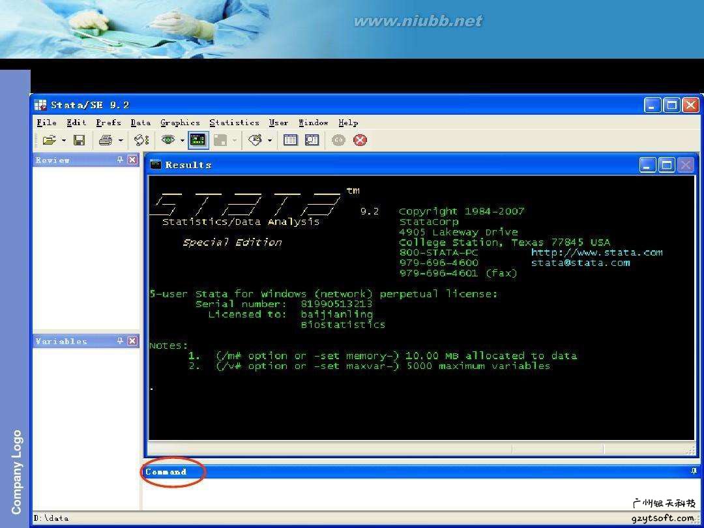Click the Open file toolbar icon
Viewport: 704px width, 528px height.
point(49,140)
